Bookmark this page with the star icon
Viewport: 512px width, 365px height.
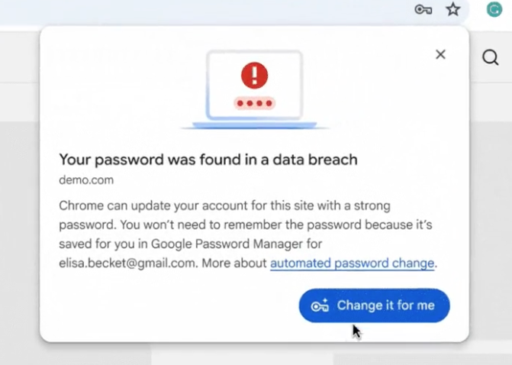click(453, 9)
